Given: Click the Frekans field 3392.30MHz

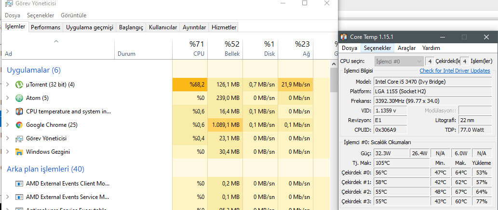Looking at the screenshot, I should pyautogui.click(x=431, y=101).
